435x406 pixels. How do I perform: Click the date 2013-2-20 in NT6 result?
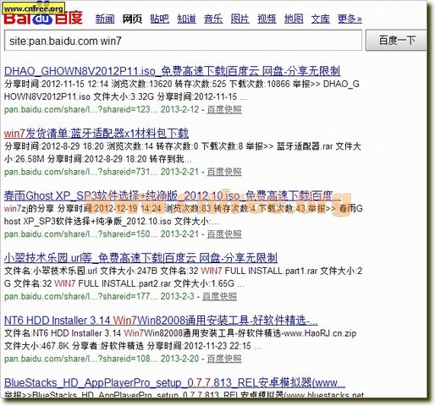point(179,359)
